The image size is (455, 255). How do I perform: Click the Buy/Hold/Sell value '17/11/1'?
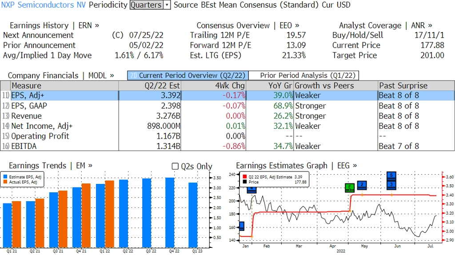click(x=429, y=35)
